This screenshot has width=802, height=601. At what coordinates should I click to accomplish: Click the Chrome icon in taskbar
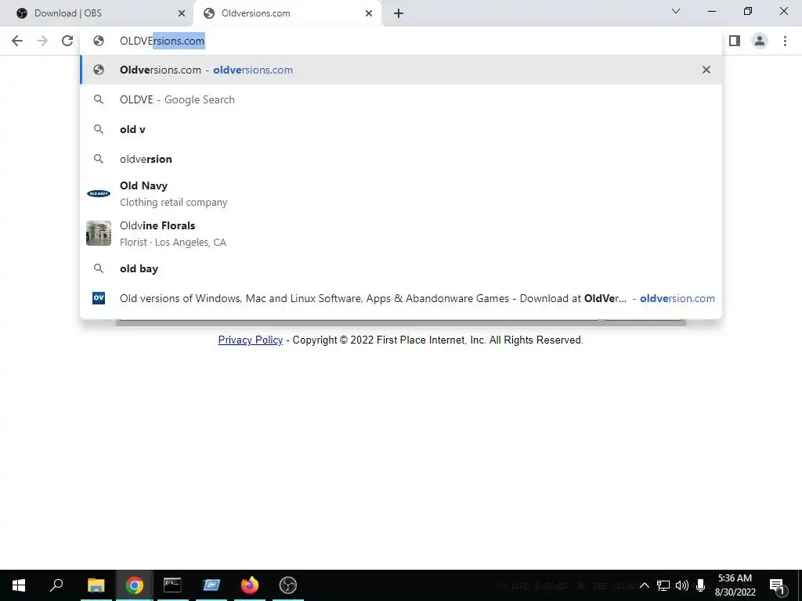135,585
